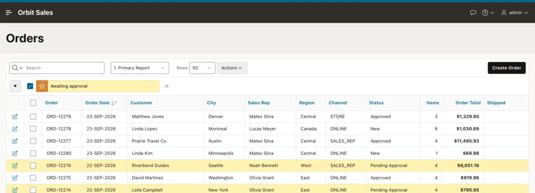This screenshot has height=193, width=535.
Task: Click the search magnifier column selector
Action: coord(17,68)
